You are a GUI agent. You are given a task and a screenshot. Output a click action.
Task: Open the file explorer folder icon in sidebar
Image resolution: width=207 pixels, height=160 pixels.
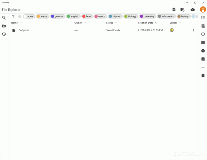tap(4, 26)
